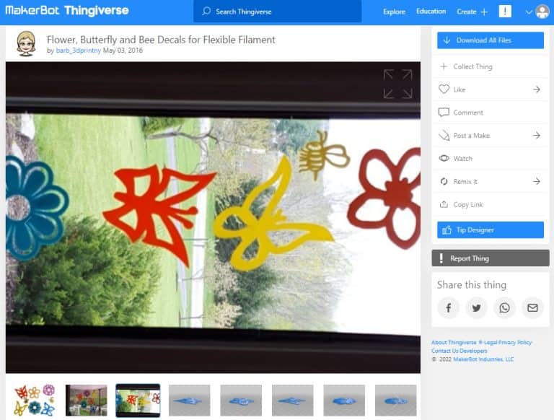Select the first colorful decals thumbnail

(34, 400)
